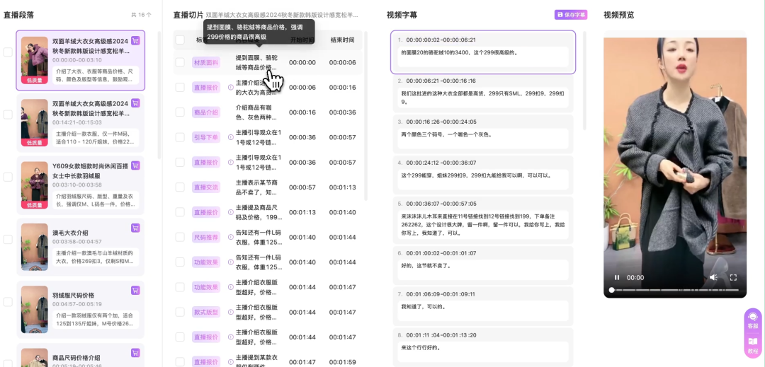This screenshot has width=765, height=367.
Task: Click info icon in 直播报价 row starting 00:01:44
Action: click(x=231, y=337)
